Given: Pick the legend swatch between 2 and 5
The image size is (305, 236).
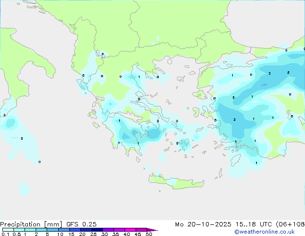Looking at the screenshot, I should [x=41, y=230].
